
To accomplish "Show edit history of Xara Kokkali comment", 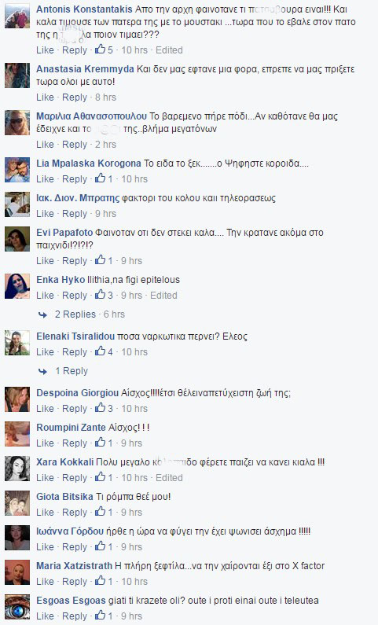I will (x=169, y=477).
